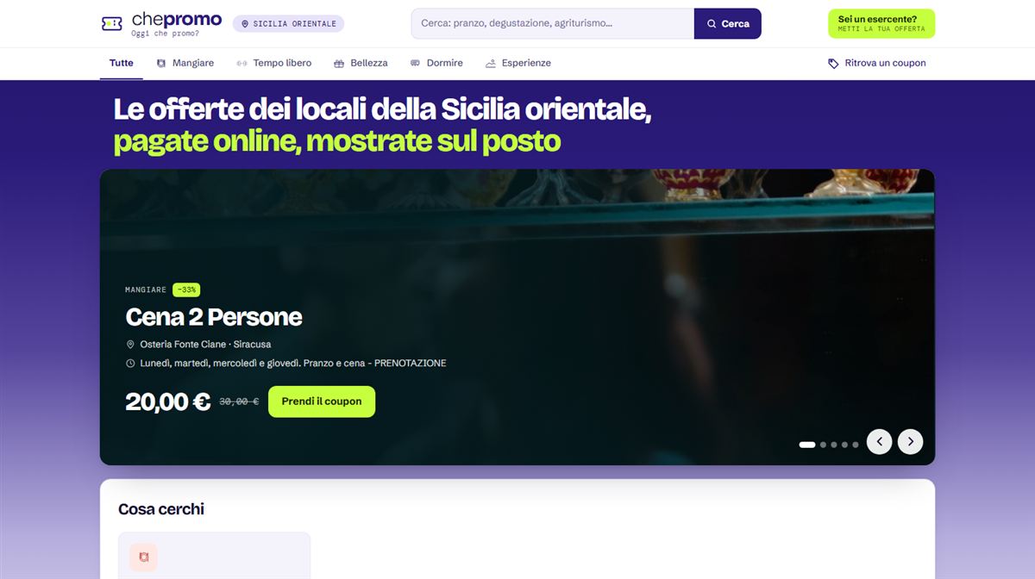Click the -33% discount badge
Image resolution: width=1035 pixels, height=579 pixels.
point(186,289)
